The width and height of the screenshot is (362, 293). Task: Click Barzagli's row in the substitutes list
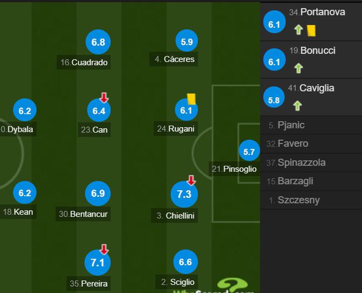(x=311, y=181)
